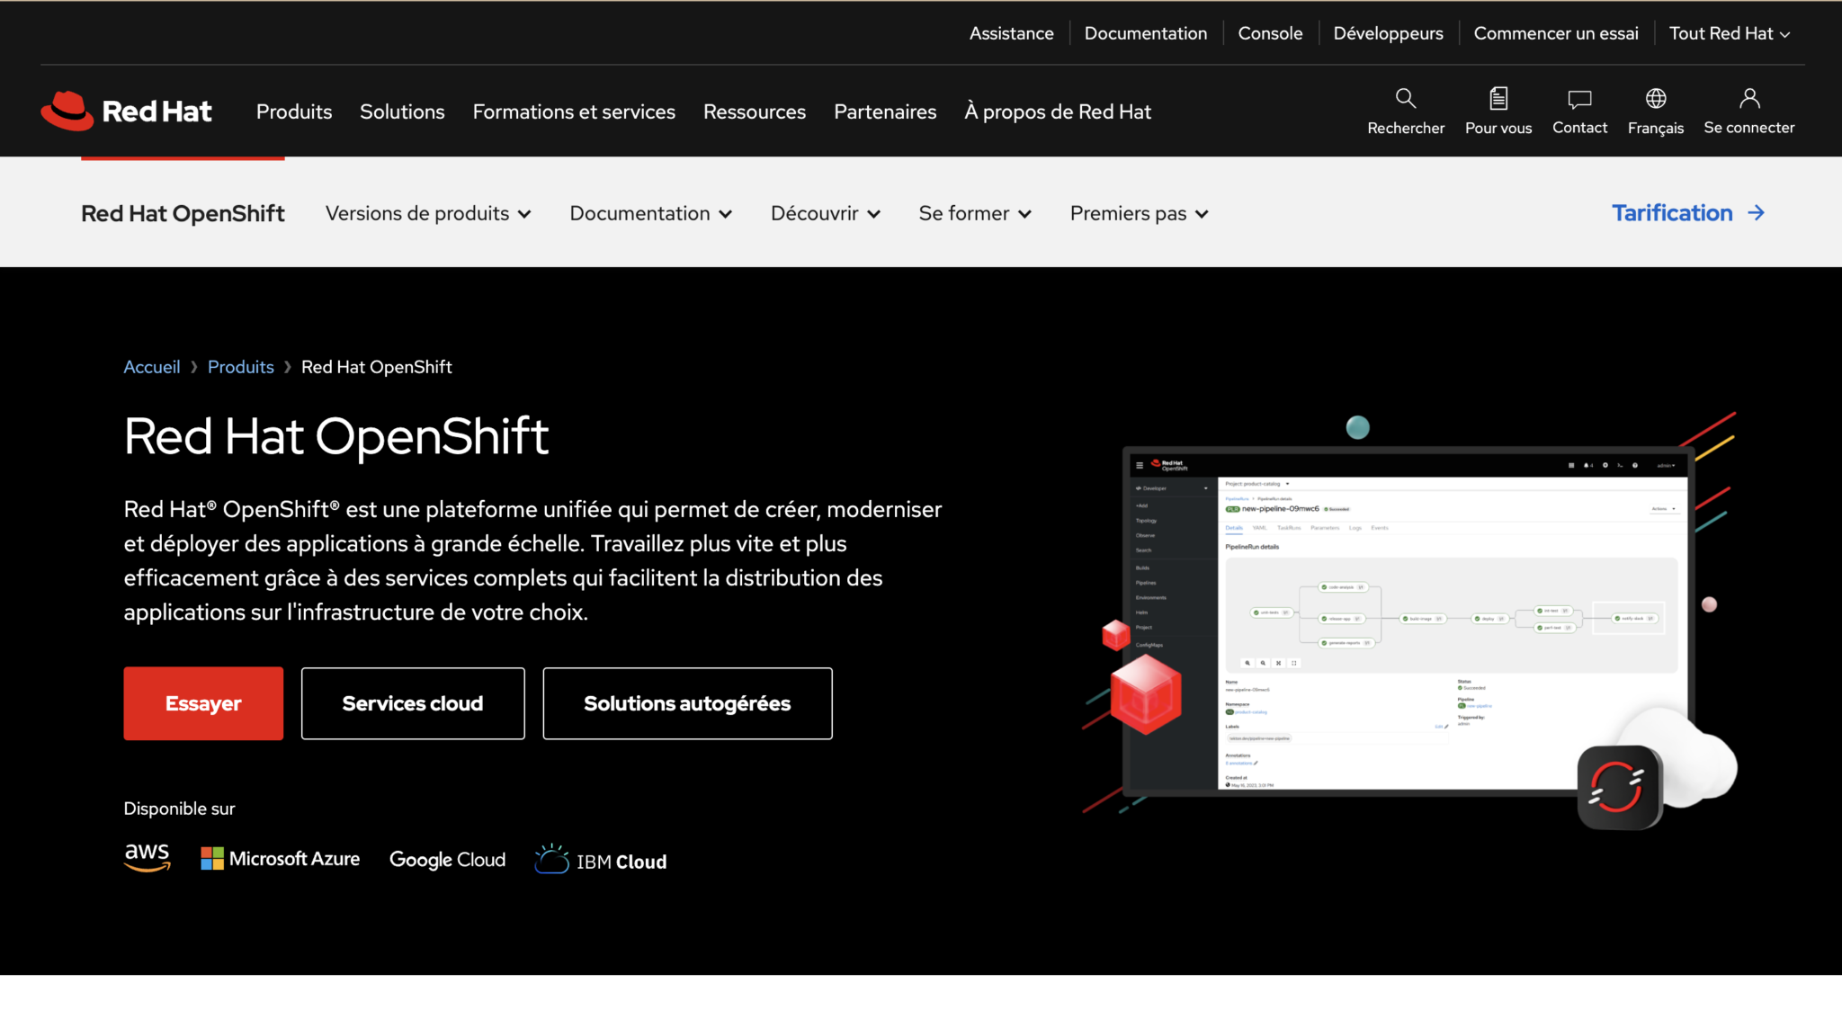Click Commencer un essai link
Image resolution: width=1842 pixels, height=1010 pixels.
(x=1556, y=33)
